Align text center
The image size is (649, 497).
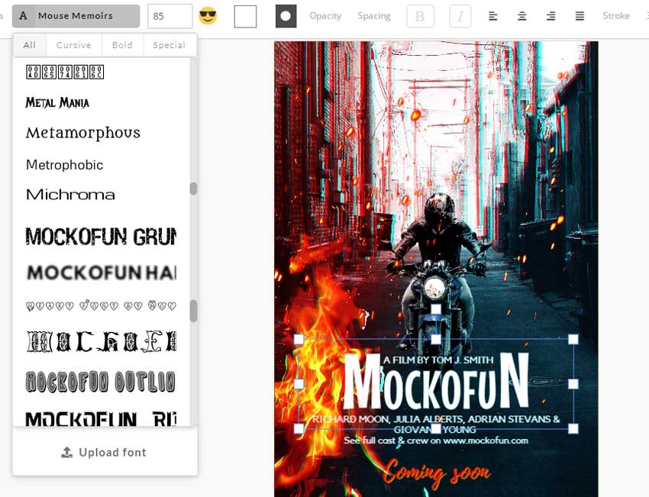pos(522,16)
